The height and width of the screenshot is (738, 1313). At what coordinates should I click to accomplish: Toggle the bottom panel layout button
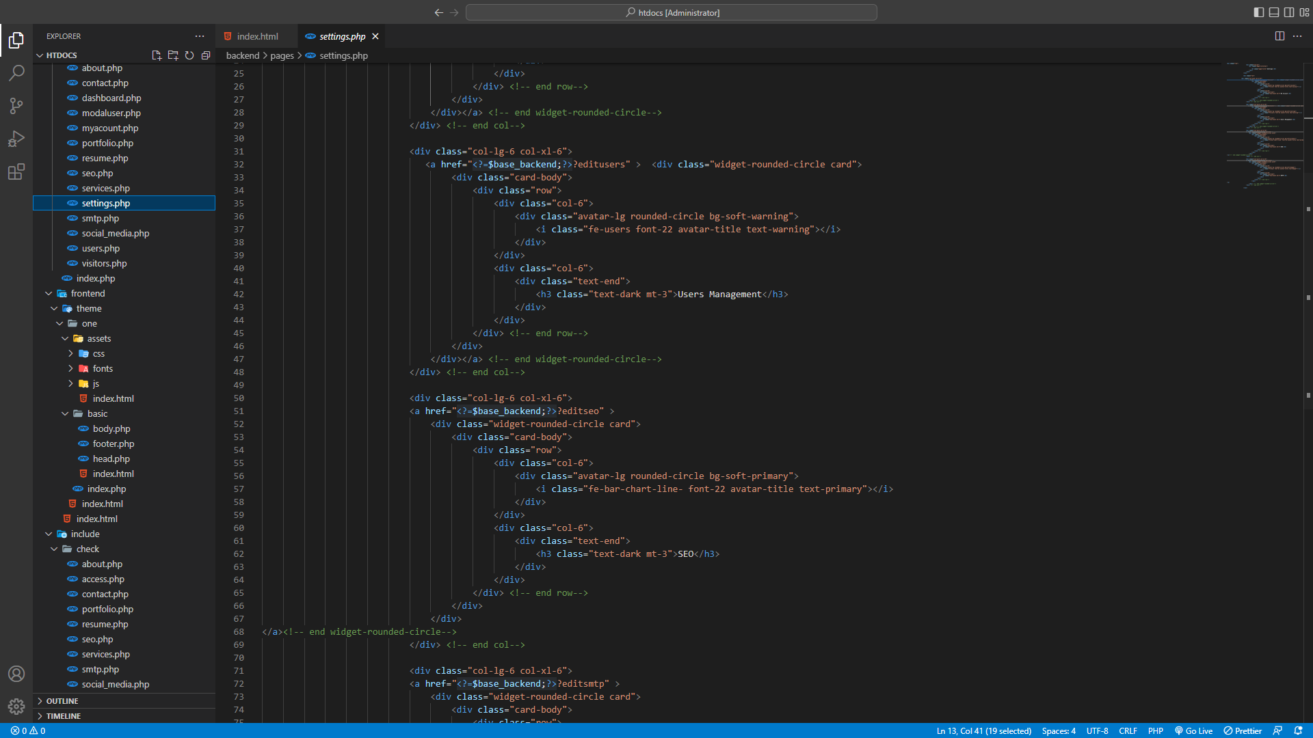click(1274, 12)
